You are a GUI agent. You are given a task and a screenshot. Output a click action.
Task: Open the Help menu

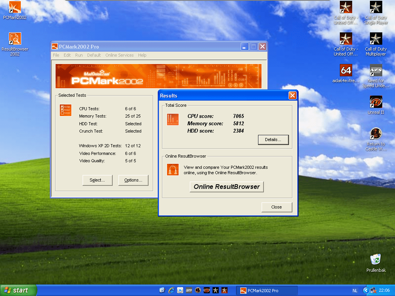tap(142, 55)
